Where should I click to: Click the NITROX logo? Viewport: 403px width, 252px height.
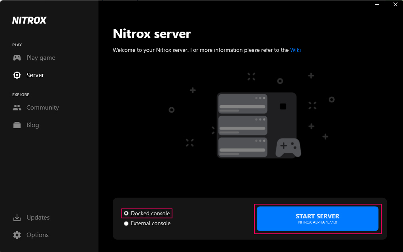[x=29, y=20]
